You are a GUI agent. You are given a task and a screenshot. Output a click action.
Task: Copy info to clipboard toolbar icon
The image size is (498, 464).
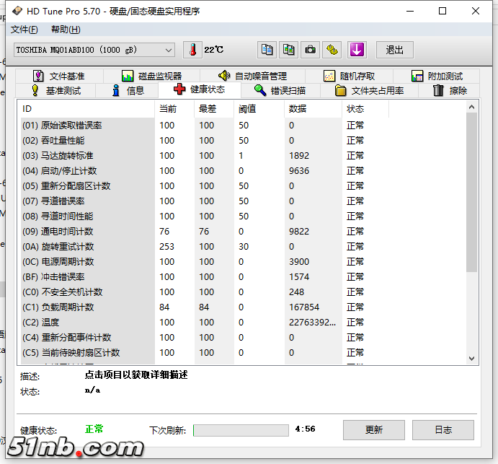pyautogui.click(x=267, y=50)
